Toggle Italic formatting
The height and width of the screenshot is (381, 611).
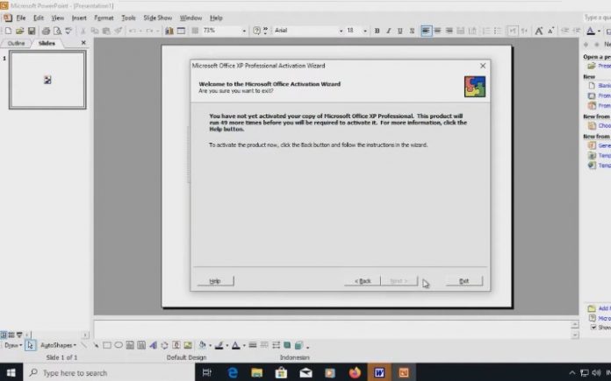388,31
